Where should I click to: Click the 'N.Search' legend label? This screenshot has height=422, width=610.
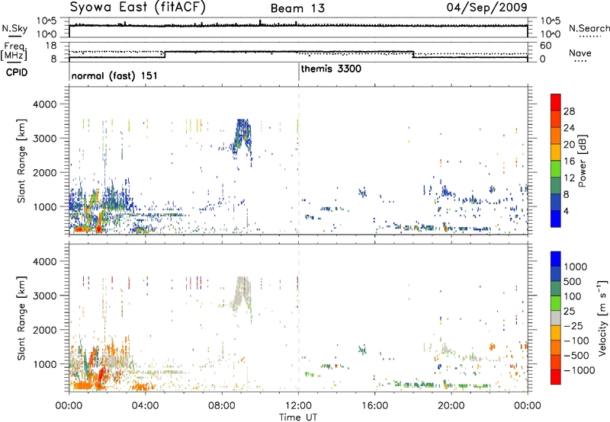click(589, 28)
